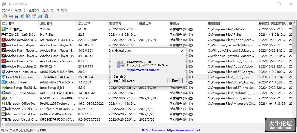The height and width of the screenshot is (133, 297).
Task: Click the window-shaped toolbar icon
Action: tap(11, 16)
